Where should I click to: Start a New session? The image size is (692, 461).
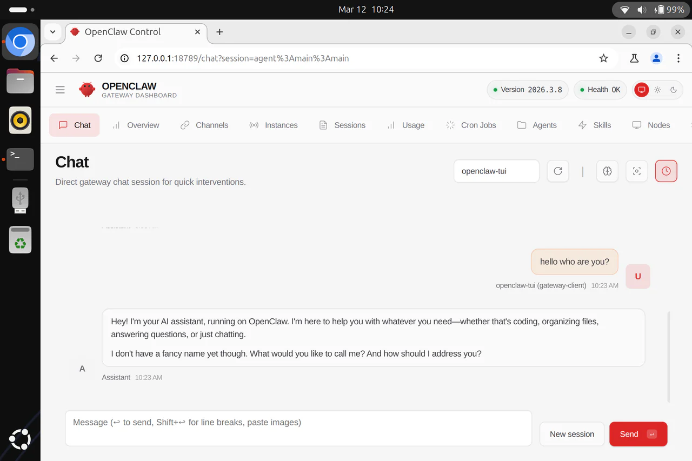(x=572, y=434)
